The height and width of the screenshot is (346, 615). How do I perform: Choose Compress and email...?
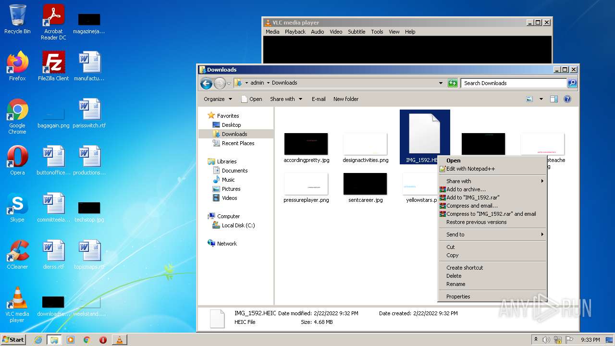point(492,206)
